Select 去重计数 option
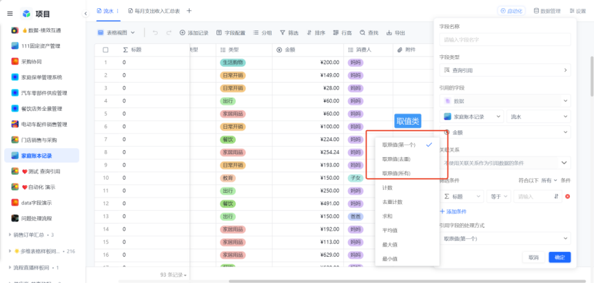 point(407,202)
